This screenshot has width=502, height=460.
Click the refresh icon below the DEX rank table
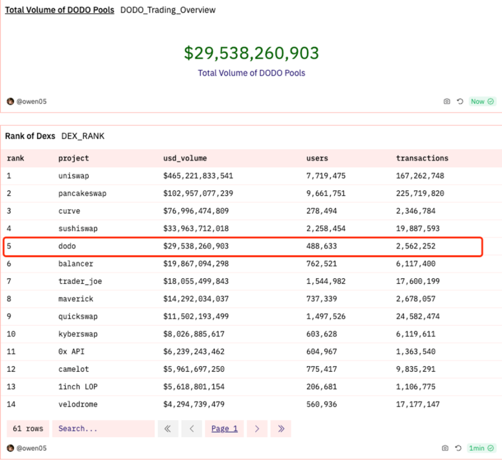click(458, 448)
